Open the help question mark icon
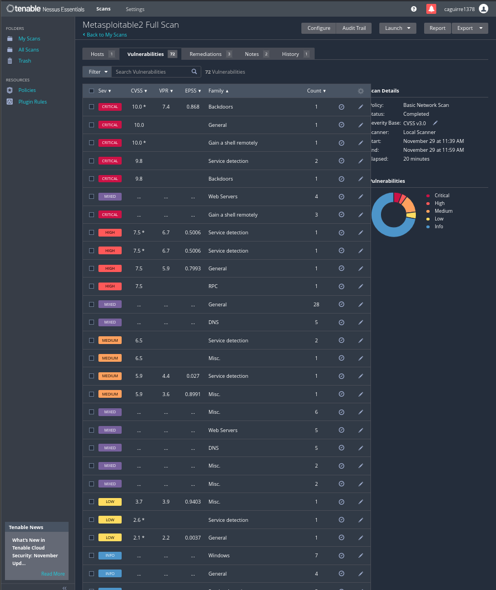The height and width of the screenshot is (590, 496). 414,9
